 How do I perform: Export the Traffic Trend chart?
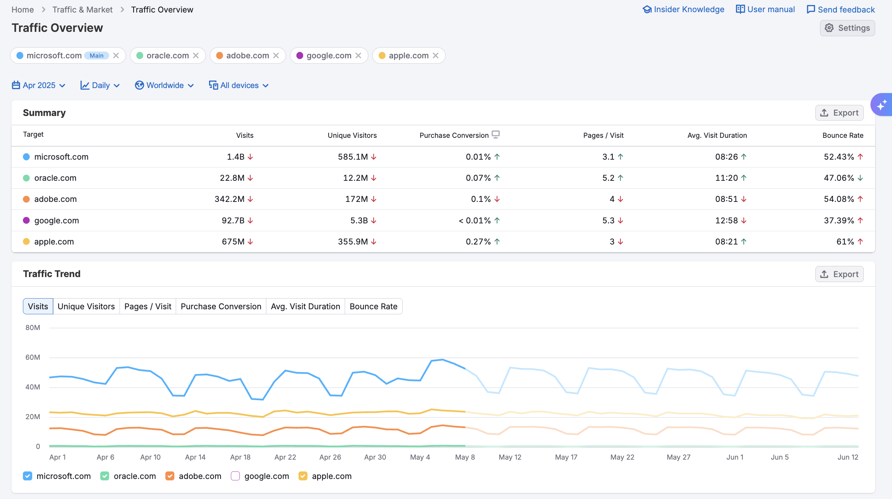point(839,274)
